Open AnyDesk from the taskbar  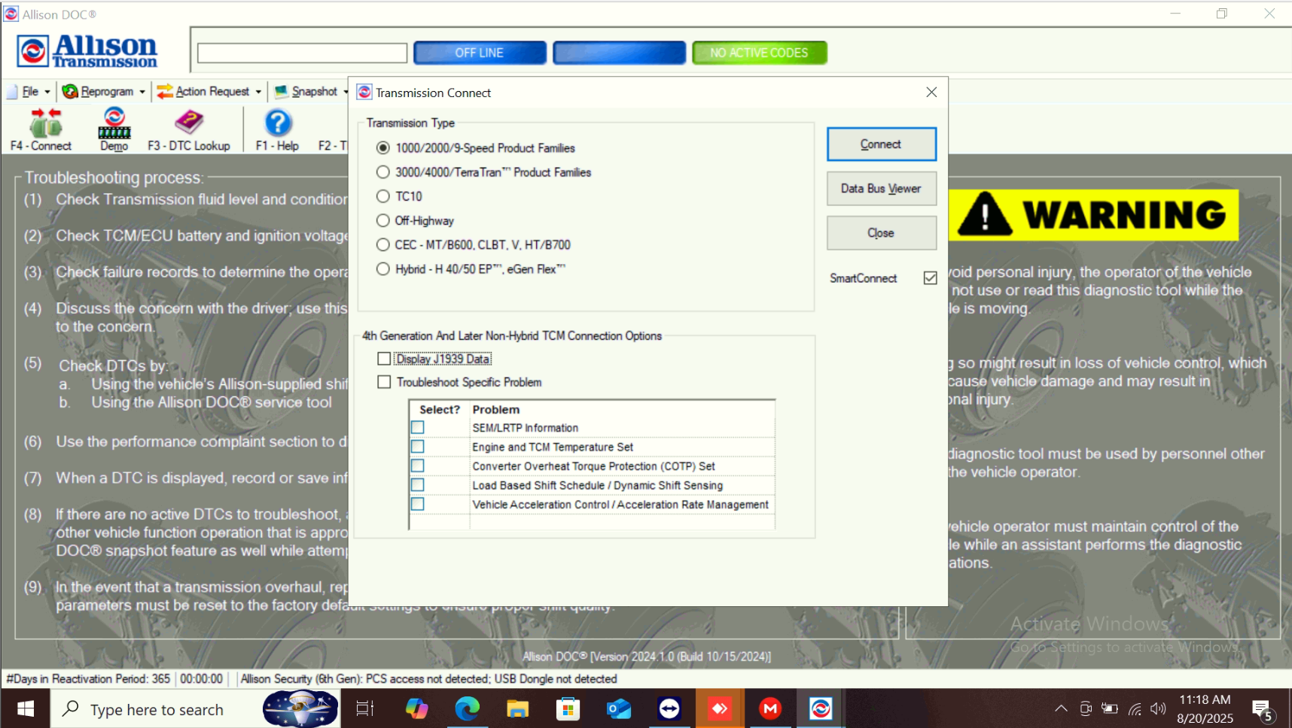(x=720, y=709)
